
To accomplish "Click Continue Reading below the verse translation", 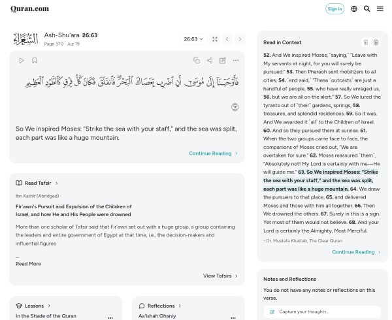I will tap(213, 153).
